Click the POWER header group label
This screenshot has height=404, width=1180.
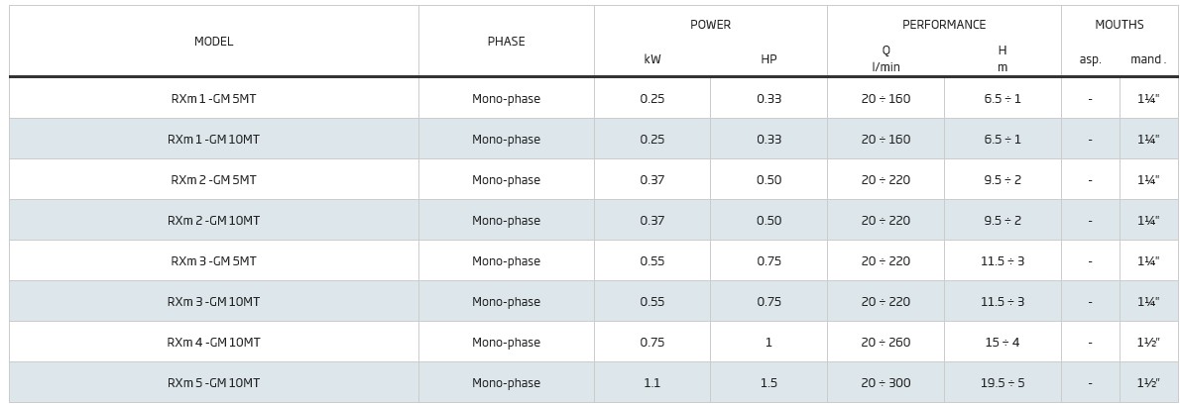point(710,25)
